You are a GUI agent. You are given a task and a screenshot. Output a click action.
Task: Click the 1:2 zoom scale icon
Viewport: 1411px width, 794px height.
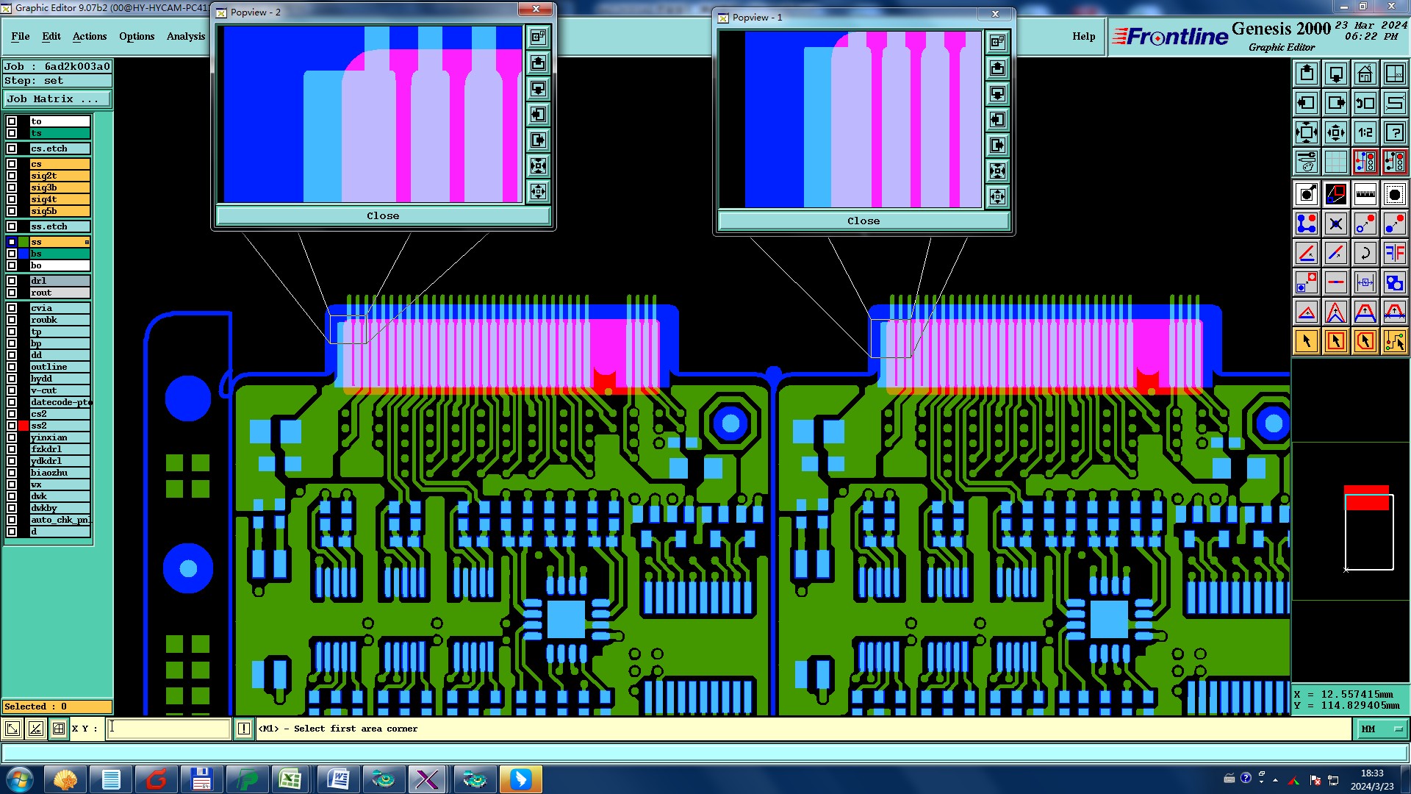click(1365, 132)
